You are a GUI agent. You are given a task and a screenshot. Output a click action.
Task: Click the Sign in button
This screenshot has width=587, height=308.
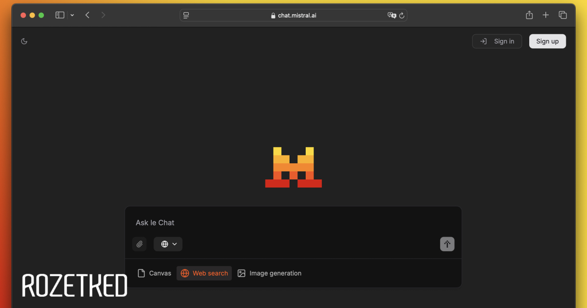497,42
